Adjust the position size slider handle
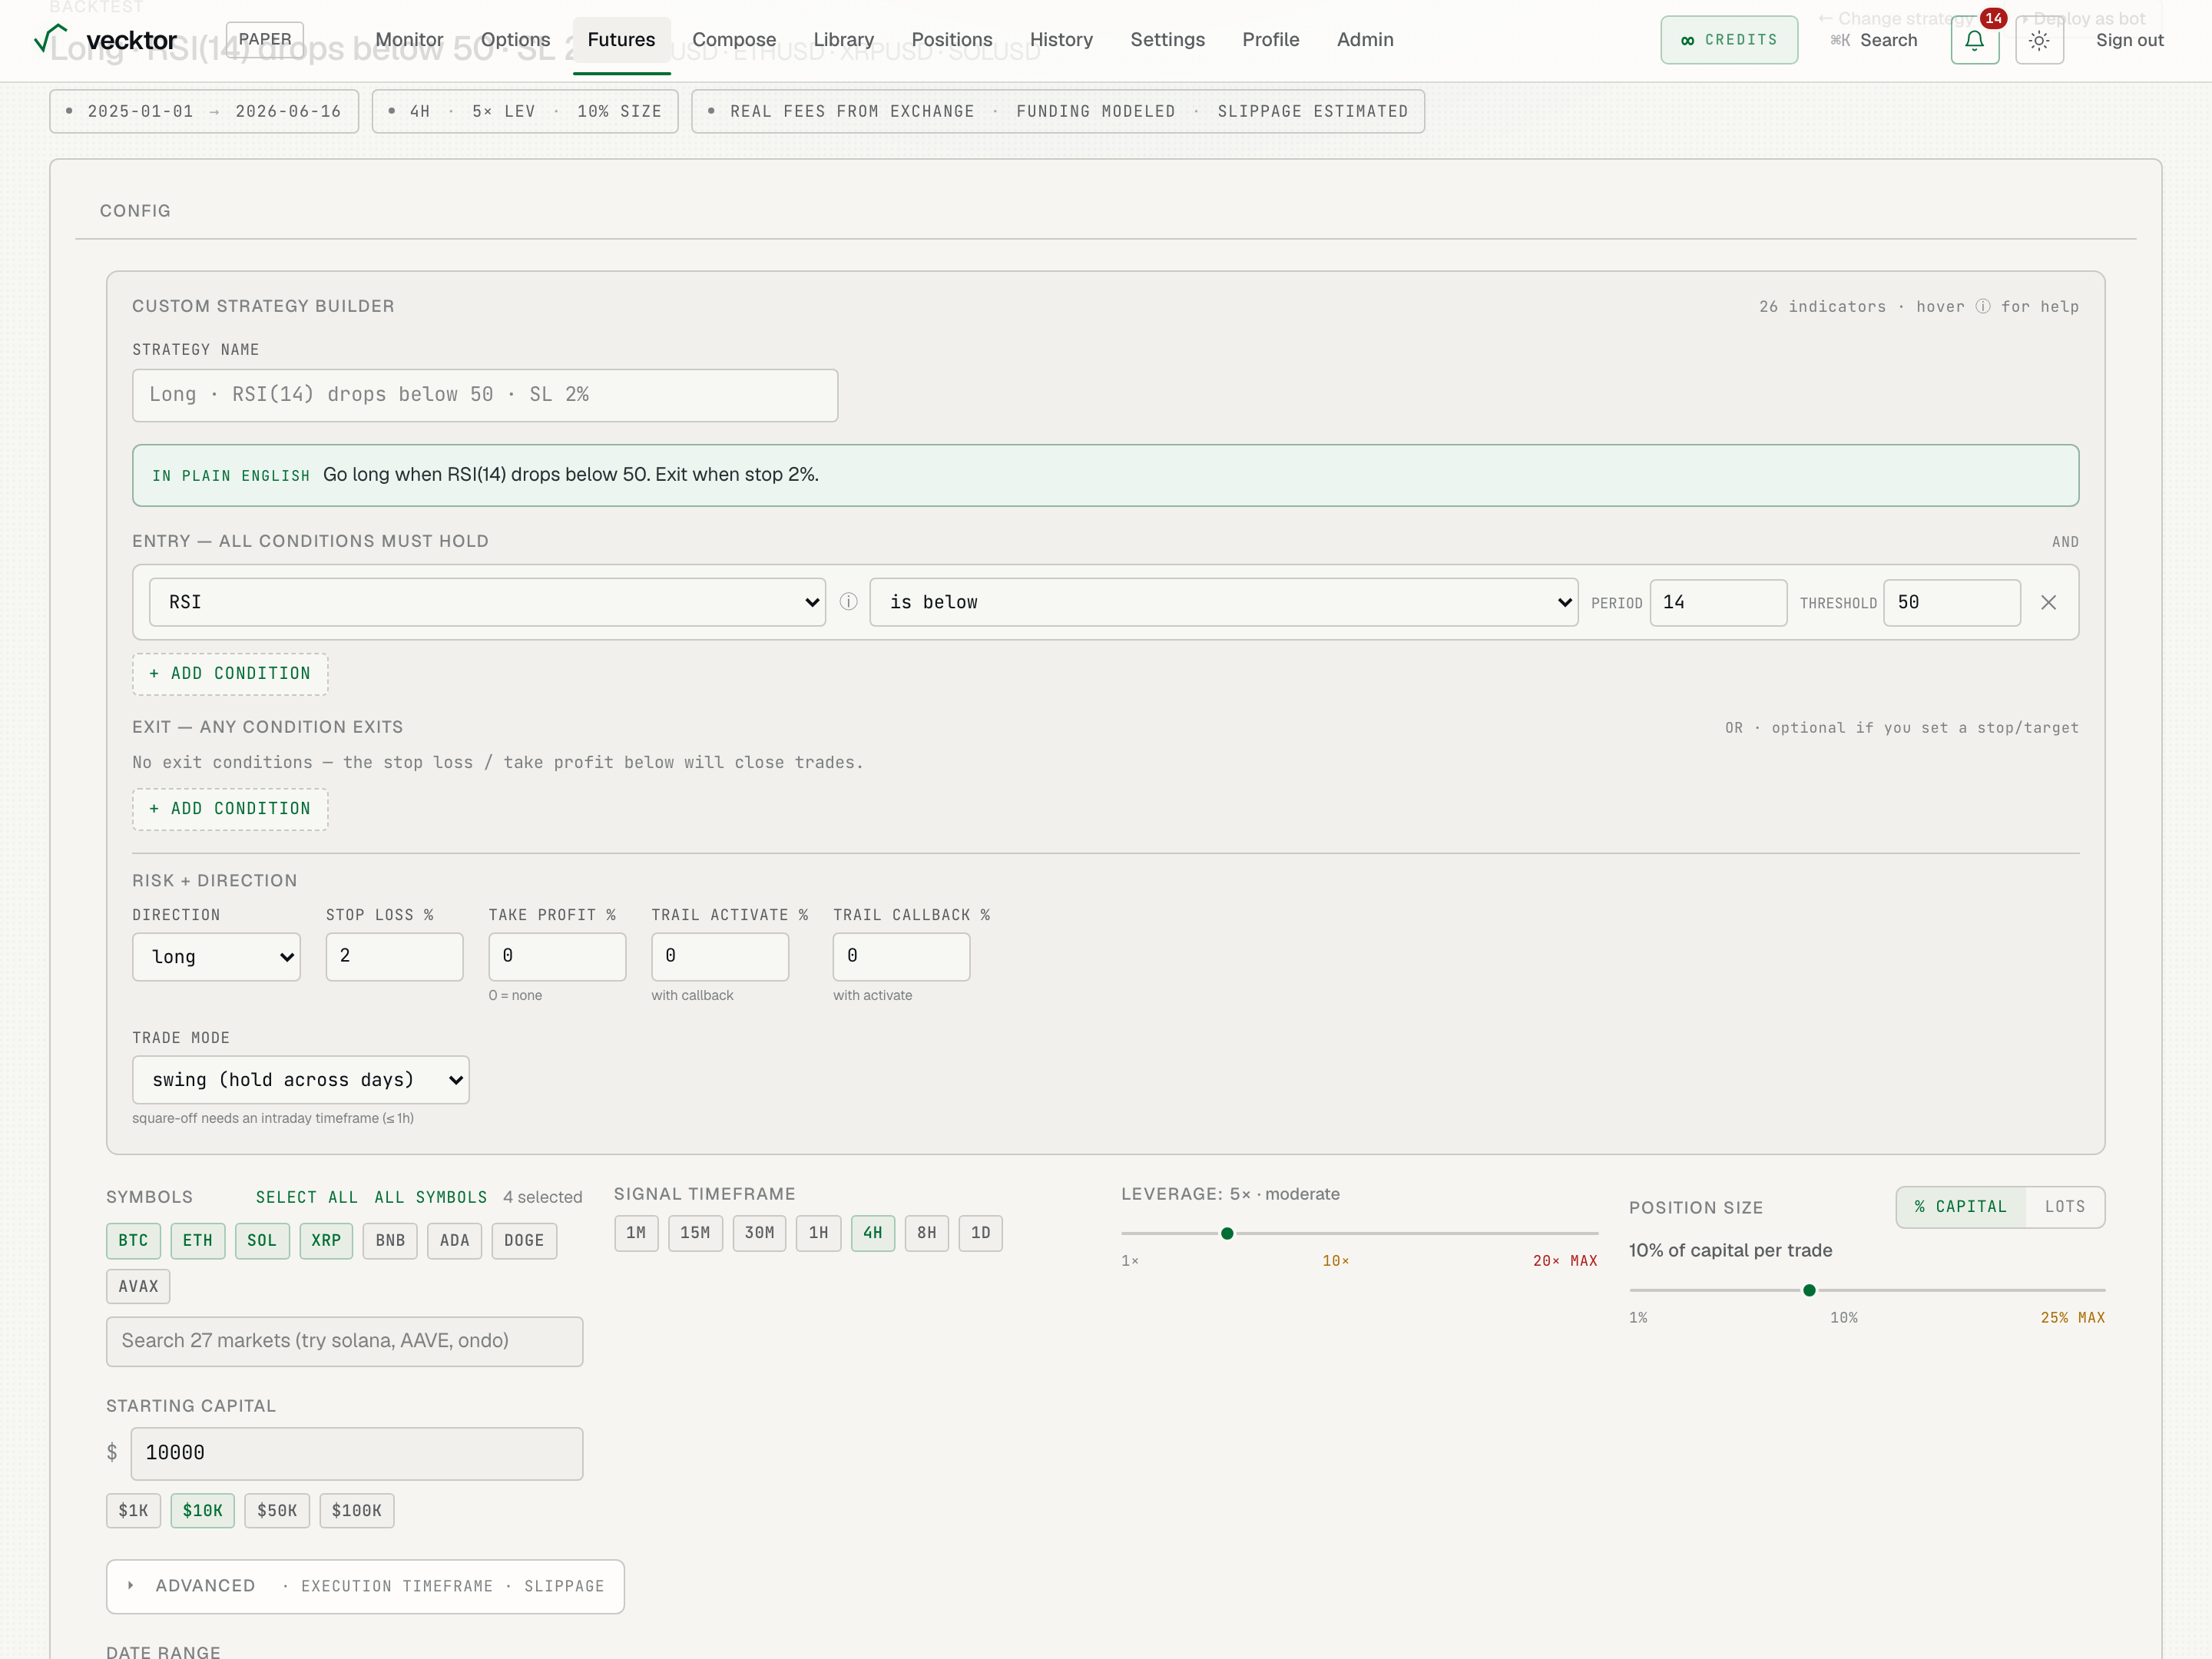The width and height of the screenshot is (2212, 1659). [x=1809, y=1290]
